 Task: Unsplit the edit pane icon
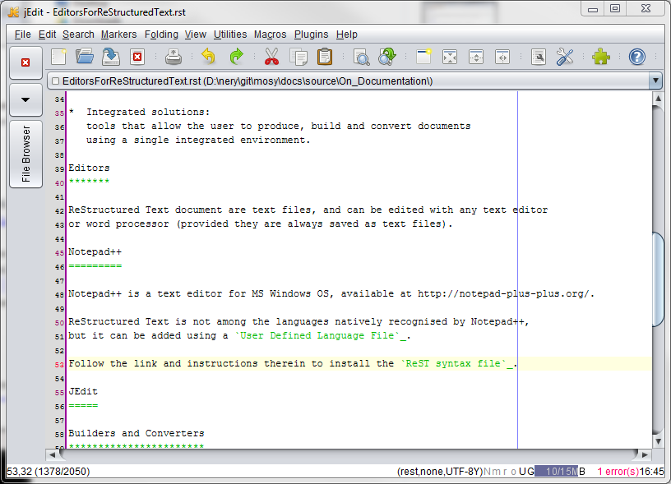(x=450, y=57)
